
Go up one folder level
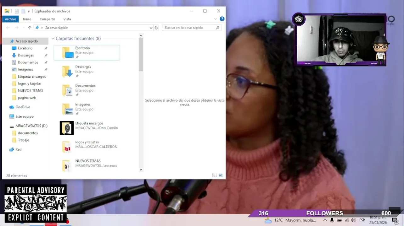30,28
